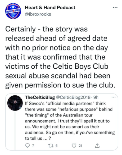Open quoted tweet card from 'to tell us' line
Image resolution: width=122 pixels, height=155 pixels.
point(38,138)
